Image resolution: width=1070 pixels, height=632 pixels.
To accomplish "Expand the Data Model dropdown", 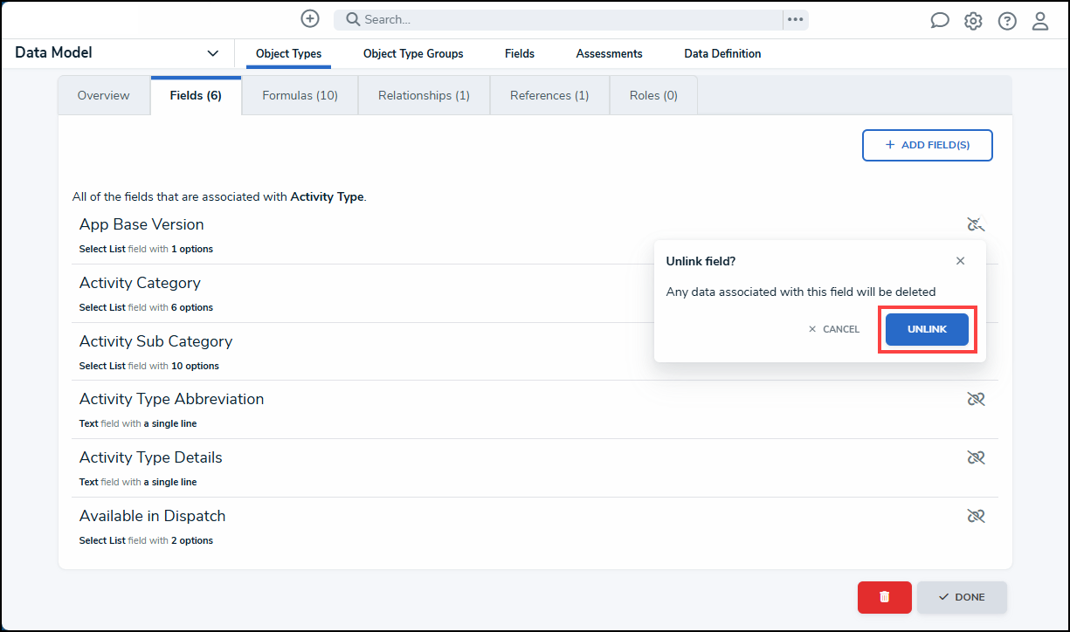I will (x=212, y=53).
